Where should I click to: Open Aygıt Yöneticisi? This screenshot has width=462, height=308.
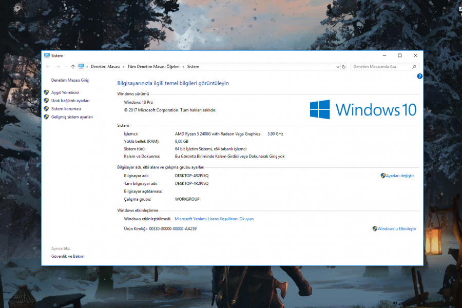65,92
